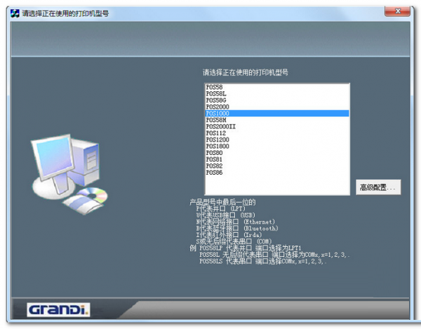The width and height of the screenshot is (421, 329).
Task: Select POS80 printer model
Action: pos(215,152)
